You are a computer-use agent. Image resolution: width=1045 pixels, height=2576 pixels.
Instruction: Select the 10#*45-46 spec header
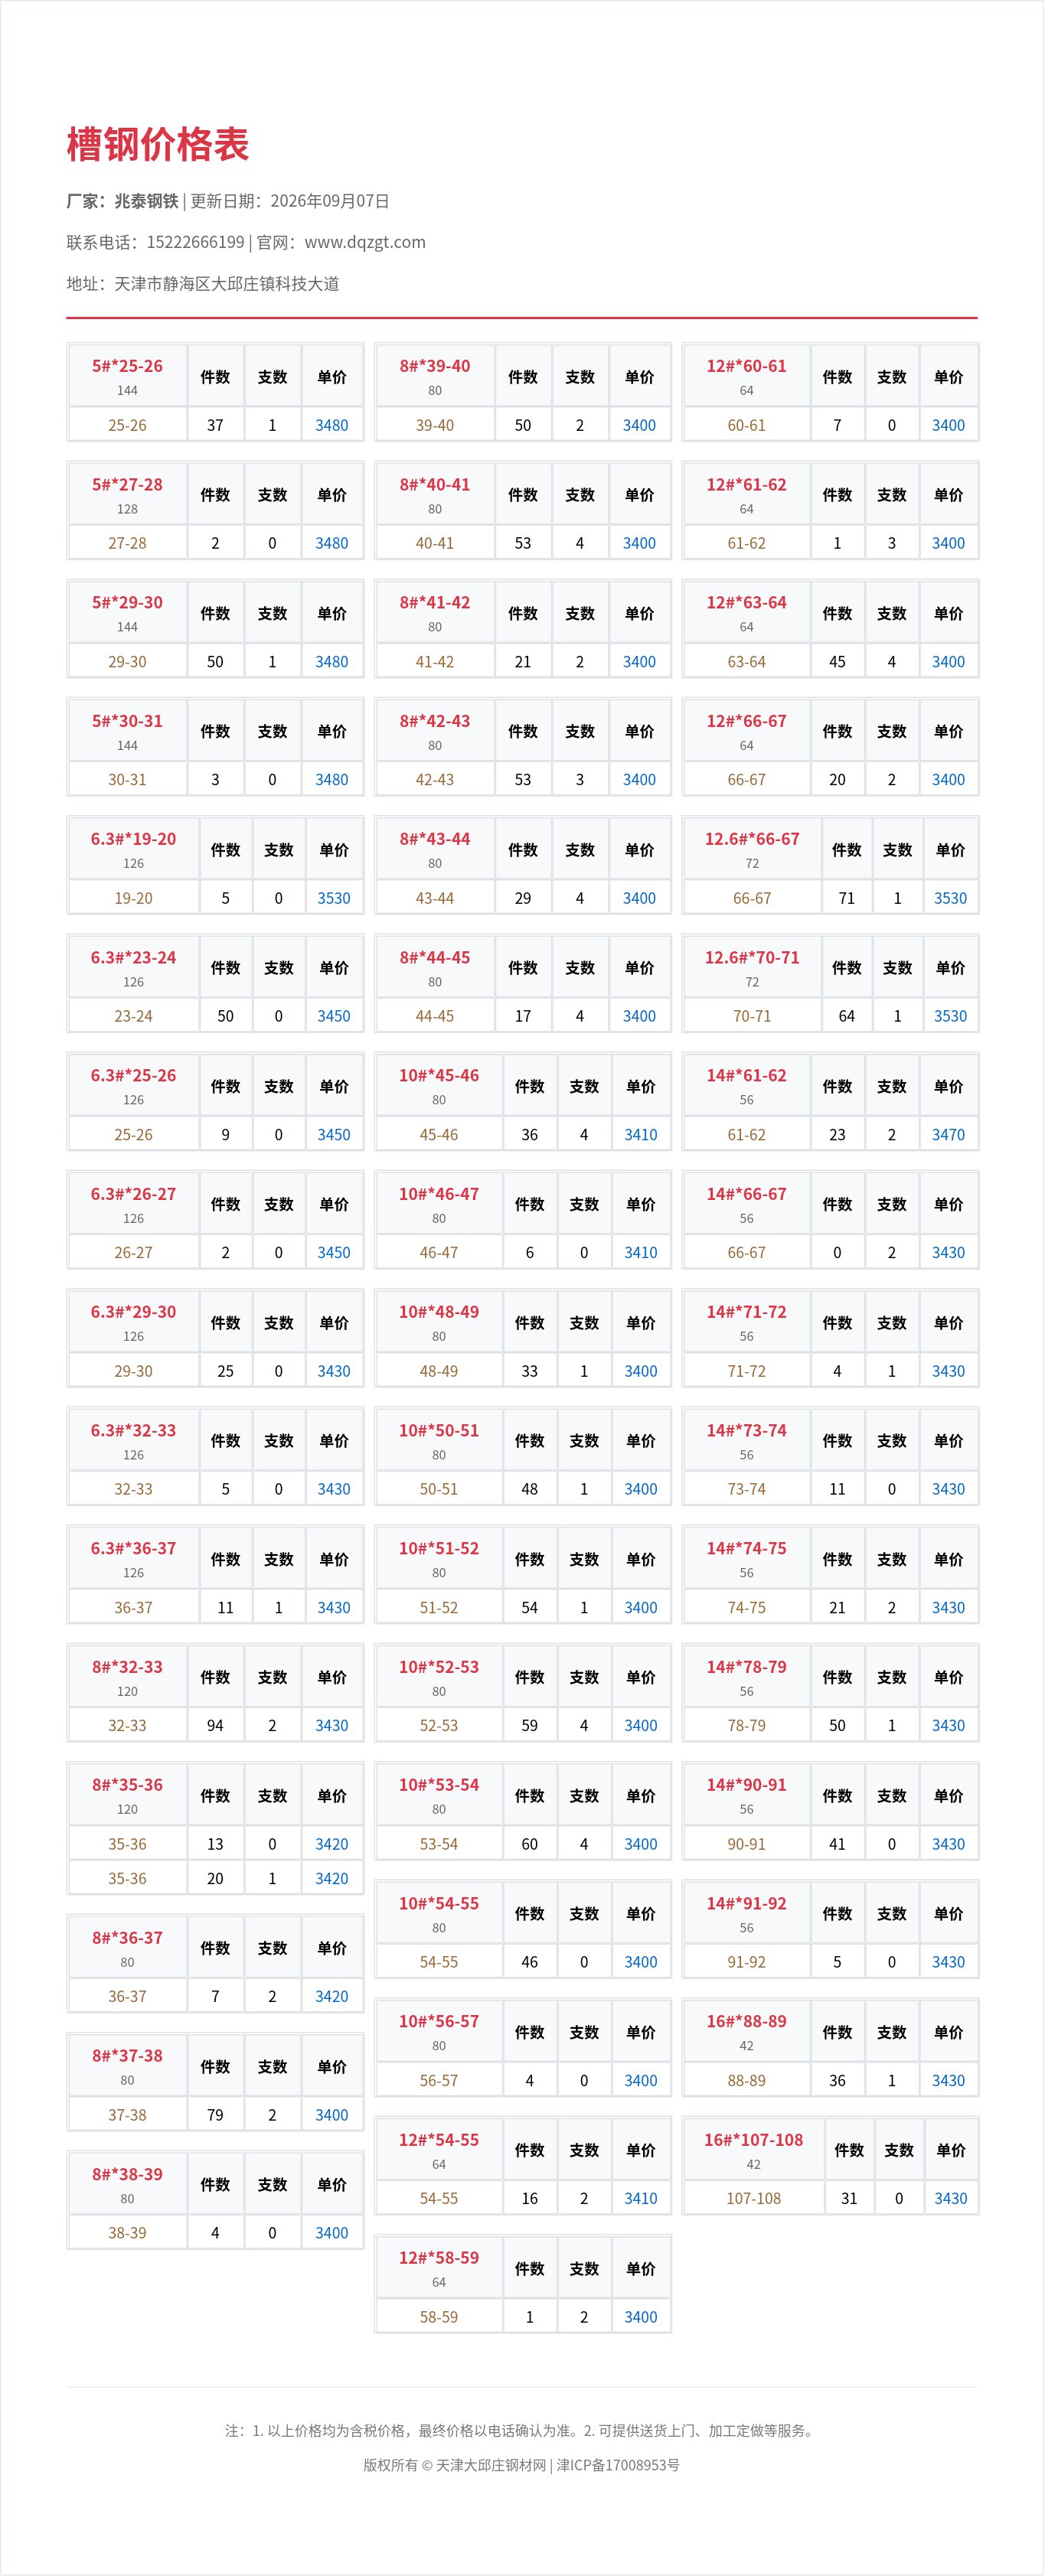point(439,1085)
